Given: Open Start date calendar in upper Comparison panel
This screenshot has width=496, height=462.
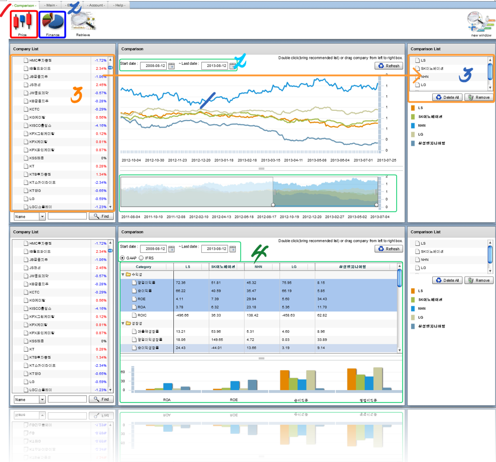Looking at the screenshot, I should 172,66.
